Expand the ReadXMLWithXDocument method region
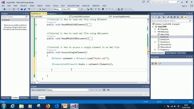194x109 pixels. (x=36, y=39)
